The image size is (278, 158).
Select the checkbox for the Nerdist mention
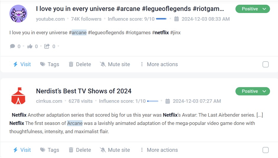[x=266, y=150]
